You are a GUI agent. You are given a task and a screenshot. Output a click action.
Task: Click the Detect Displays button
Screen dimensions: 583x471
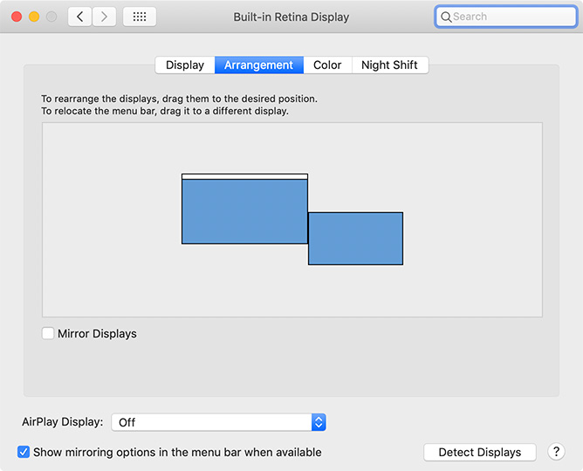[480, 452]
